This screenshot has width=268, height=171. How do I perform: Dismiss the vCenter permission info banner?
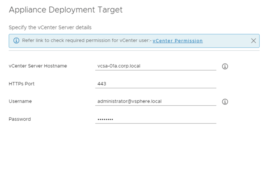(x=253, y=41)
